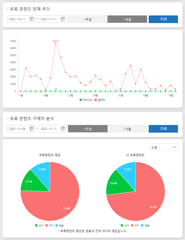Select 1주일 in buyer analysis section

(x=88, y=129)
